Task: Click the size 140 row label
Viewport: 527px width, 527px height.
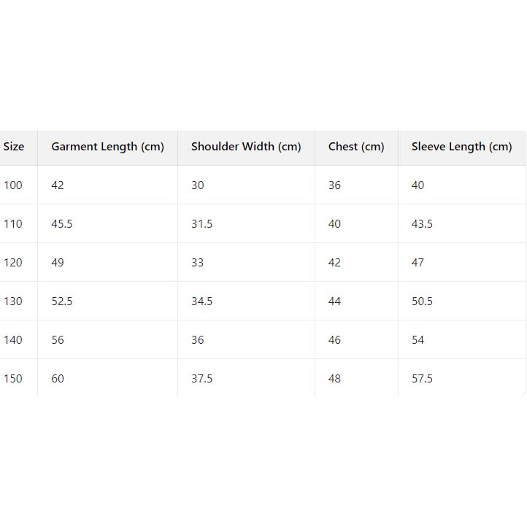Action: click(13, 340)
